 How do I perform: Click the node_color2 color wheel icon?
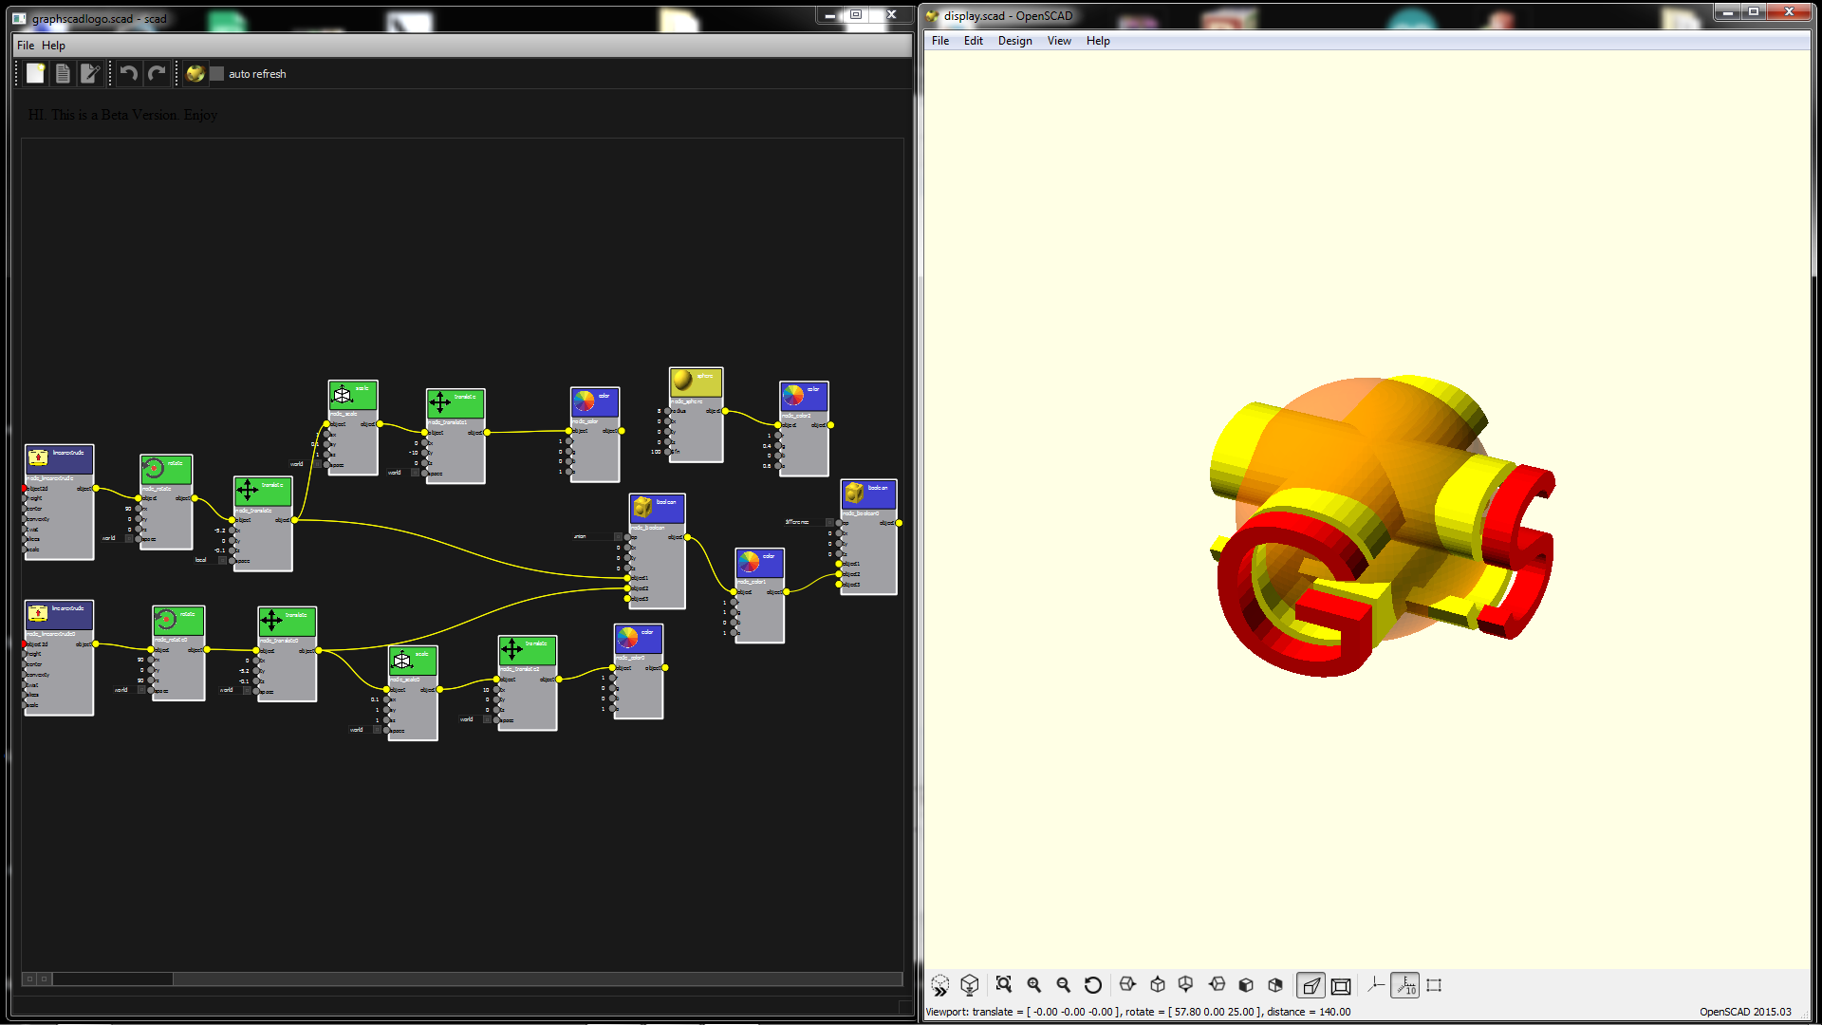[793, 395]
